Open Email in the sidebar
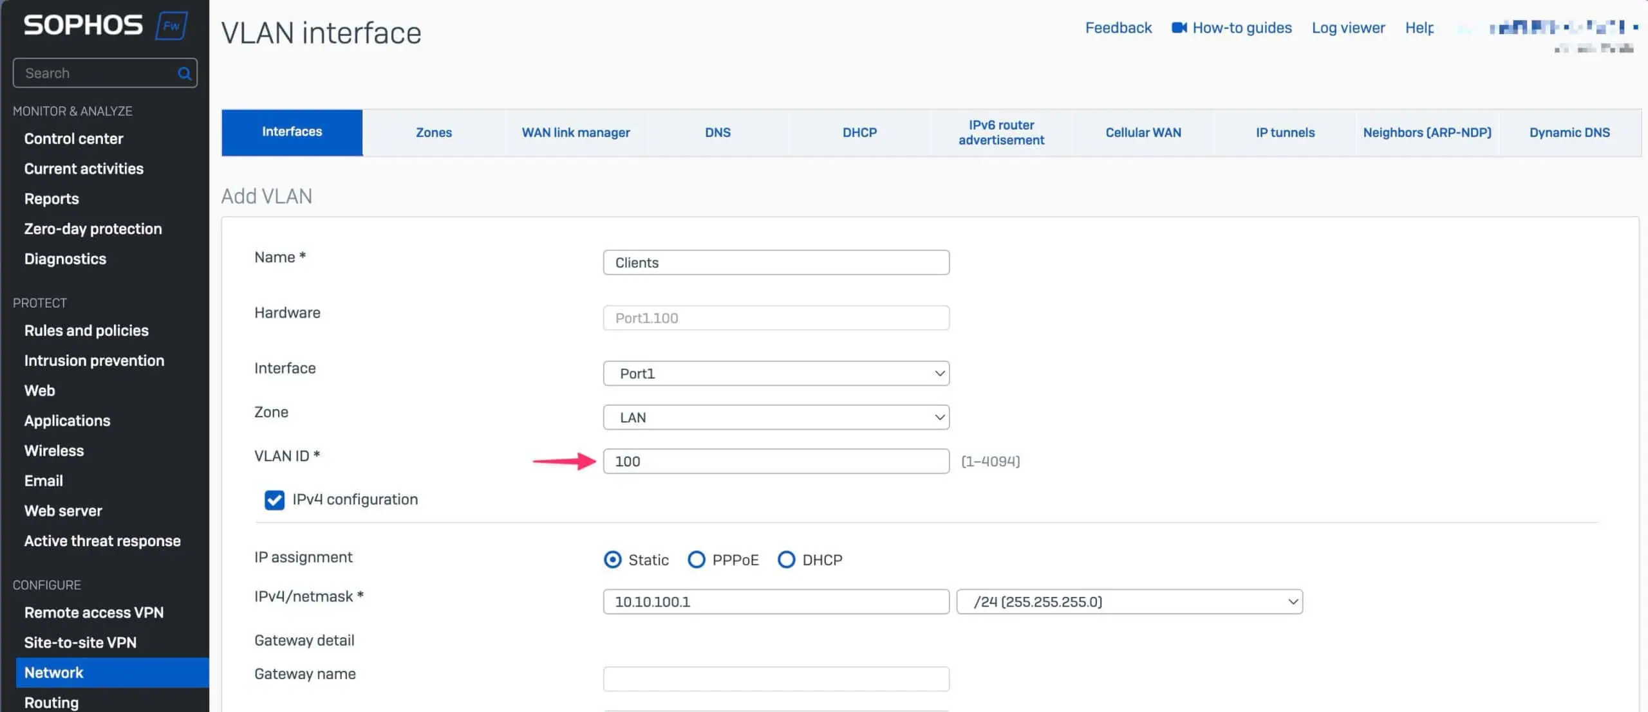The height and width of the screenshot is (712, 1648). tap(43, 481)
